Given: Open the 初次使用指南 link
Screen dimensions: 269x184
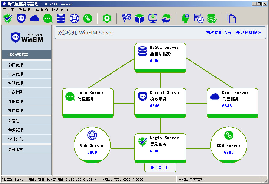Looking at the screenshot, I should (219, 33).
